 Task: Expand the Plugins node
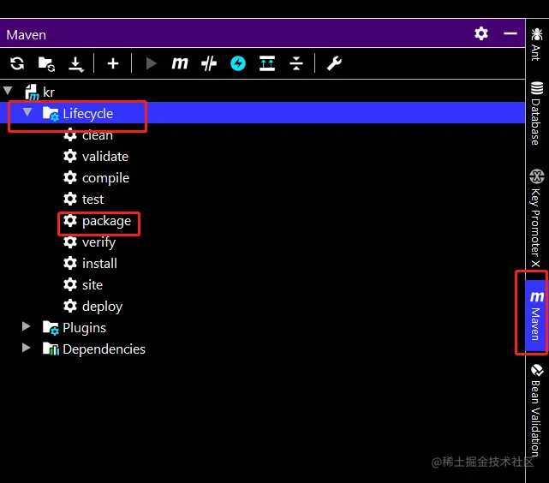coord(26,326)
